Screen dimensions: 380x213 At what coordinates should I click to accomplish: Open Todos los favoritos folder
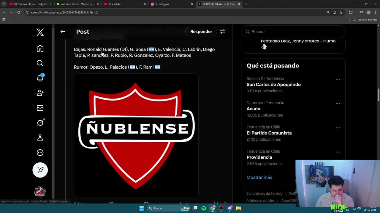pyautogui.click(x=365, y=20)
